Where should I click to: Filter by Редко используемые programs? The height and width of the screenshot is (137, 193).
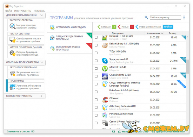(149, 27)
